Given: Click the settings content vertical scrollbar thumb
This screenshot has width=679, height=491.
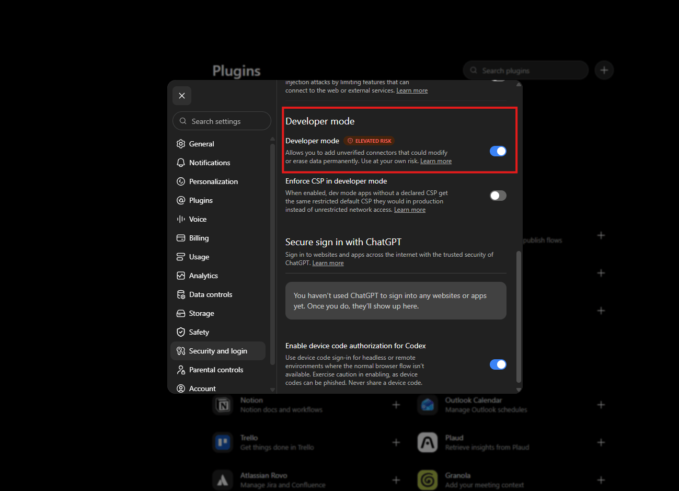Looking at the screenshot, I should click(519, 317).
